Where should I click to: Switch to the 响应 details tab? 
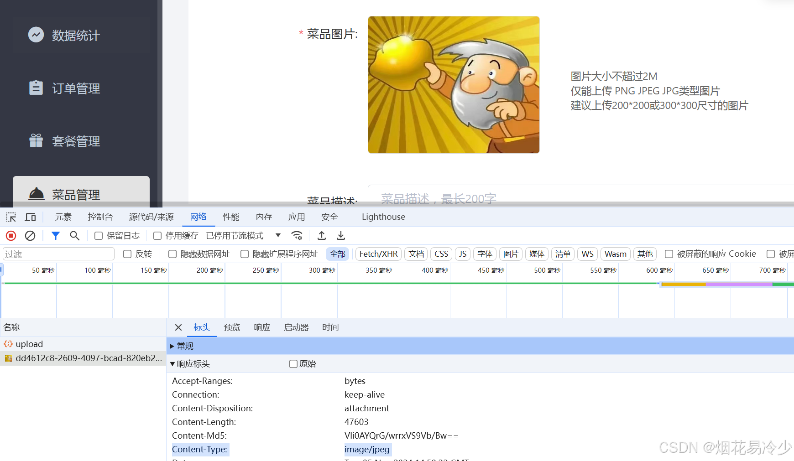point(262,327)
